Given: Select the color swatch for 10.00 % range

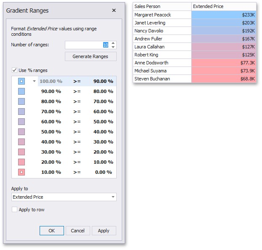Looking at the screenshot, I should point(21,172).
